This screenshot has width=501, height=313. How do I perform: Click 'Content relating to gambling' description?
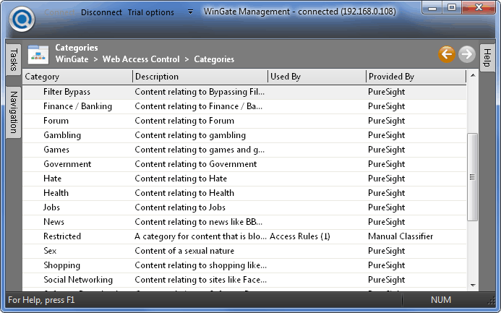coord(190,135)
